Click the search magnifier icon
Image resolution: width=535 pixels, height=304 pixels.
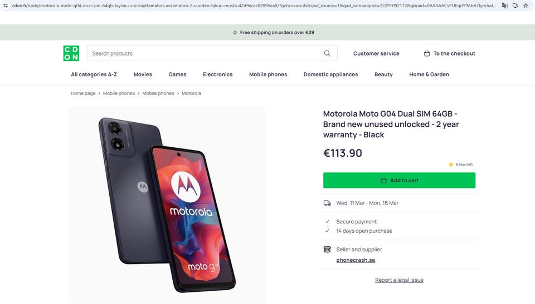[x=327, y=53]
